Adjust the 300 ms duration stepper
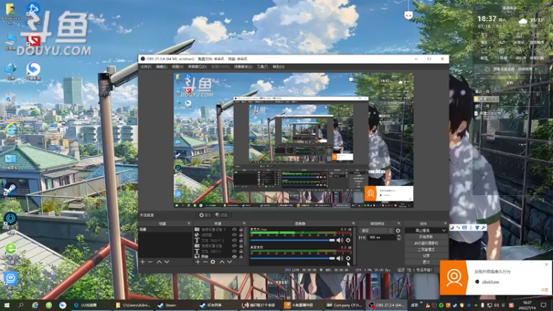 [x=399, y=238]
